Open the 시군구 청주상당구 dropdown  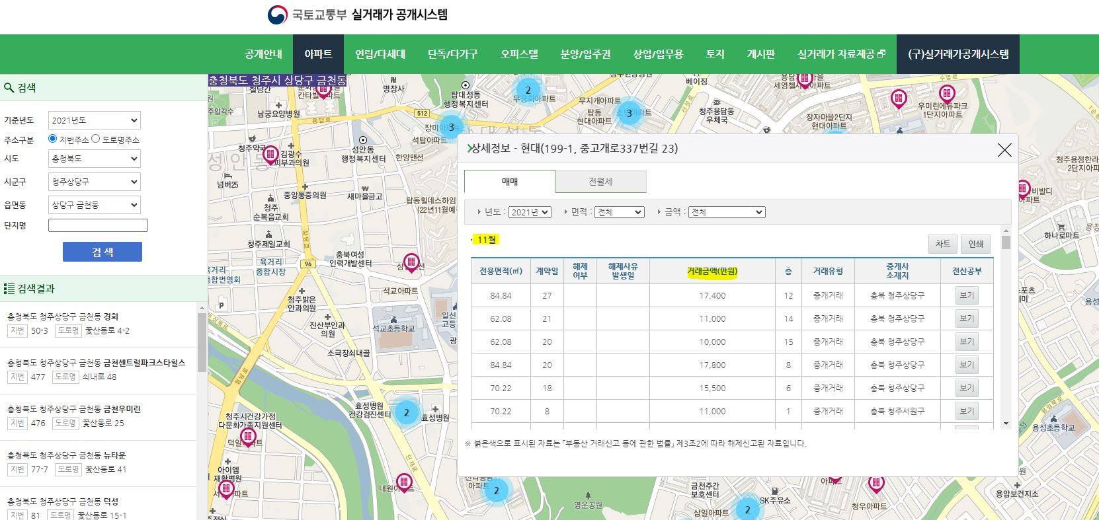coord(94,182)
